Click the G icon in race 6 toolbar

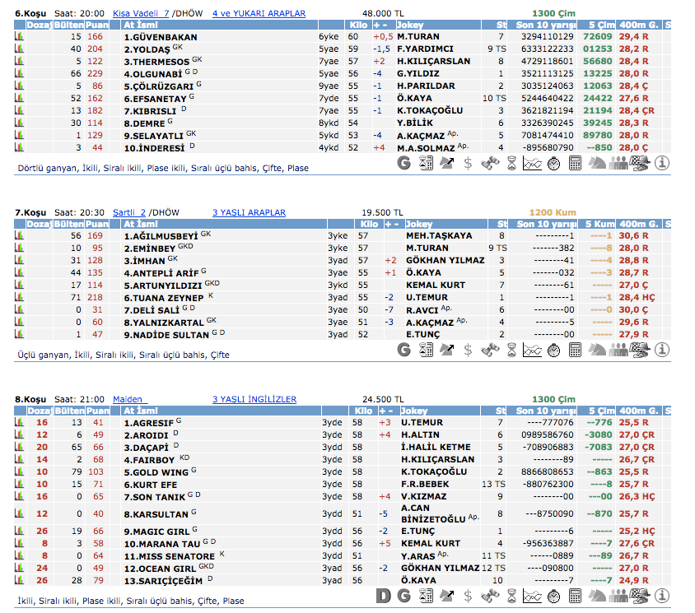403,163
